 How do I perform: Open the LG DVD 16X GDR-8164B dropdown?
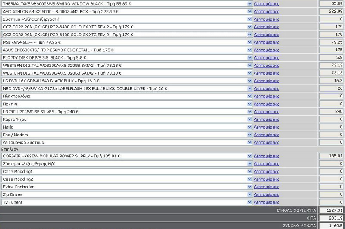coord(126,81)
